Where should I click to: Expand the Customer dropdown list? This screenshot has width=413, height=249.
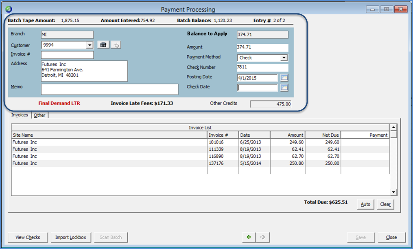pos(90,45)
